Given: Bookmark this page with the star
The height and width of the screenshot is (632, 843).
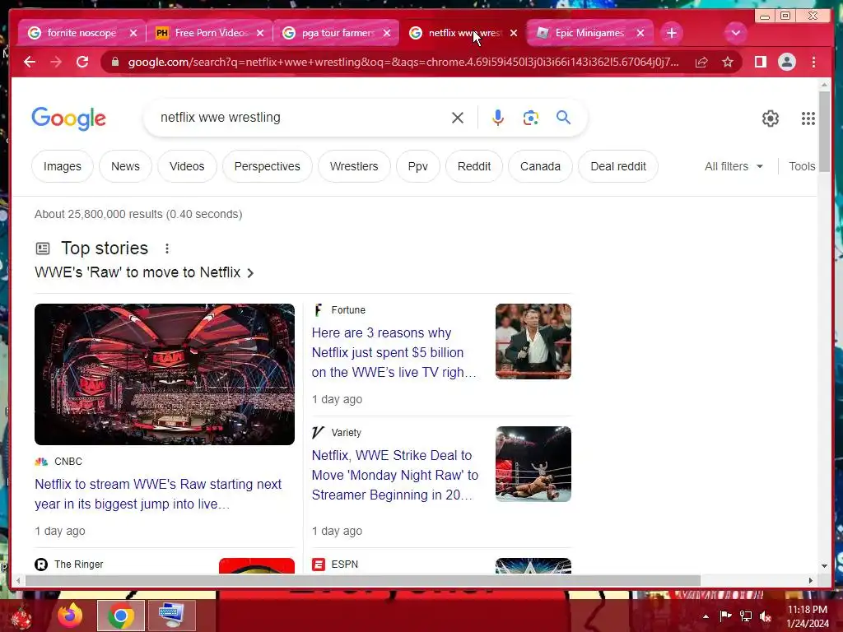Looking at the screenshot, I should click(728, 62).
